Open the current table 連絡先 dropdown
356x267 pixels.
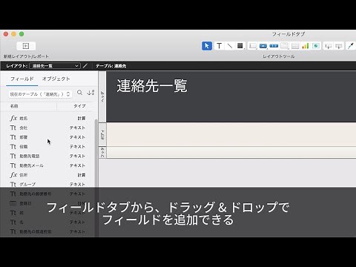click(x=40, y=94)
